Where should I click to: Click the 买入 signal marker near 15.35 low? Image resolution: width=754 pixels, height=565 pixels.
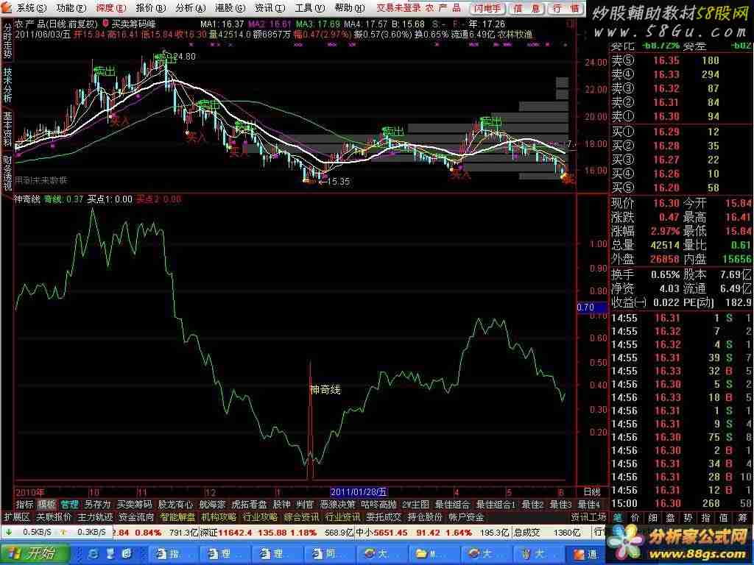(309, 178)
